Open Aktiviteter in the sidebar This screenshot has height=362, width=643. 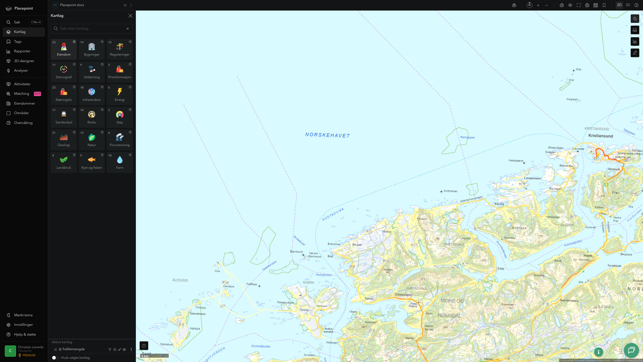pos(24,84)
